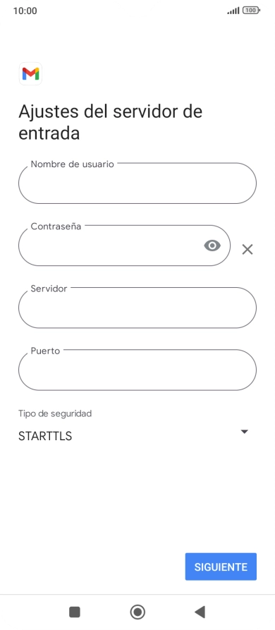Tap the Gmail logo icon

(30, 74)
